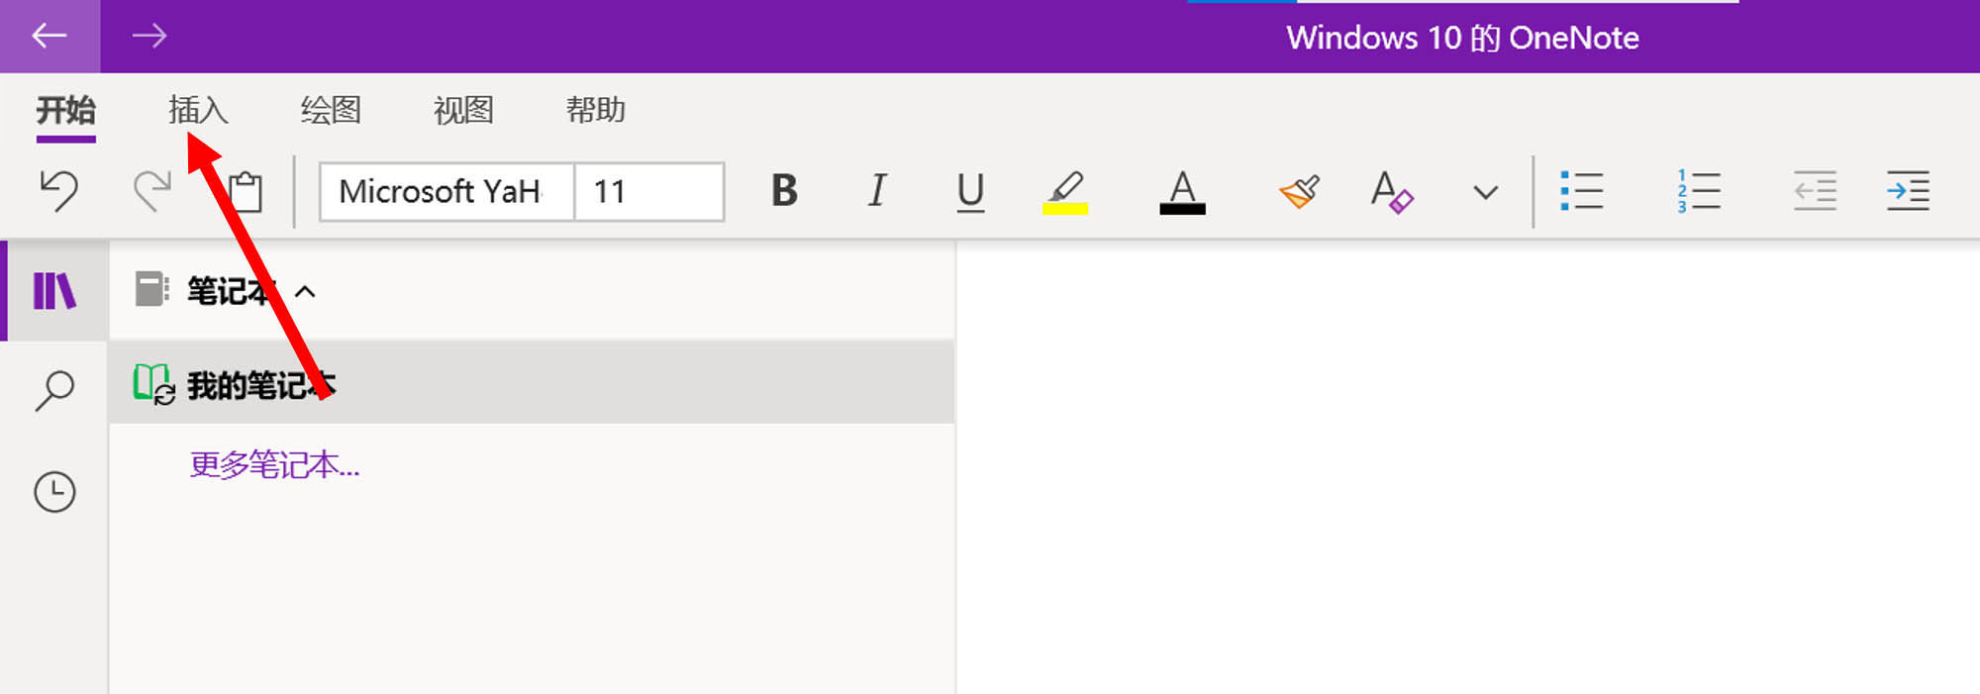
Task: Redo the last action
Action: point(152,190)
